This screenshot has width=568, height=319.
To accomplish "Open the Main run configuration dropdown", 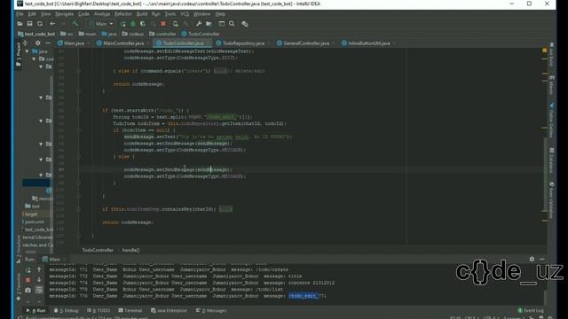I will [101, 24].
